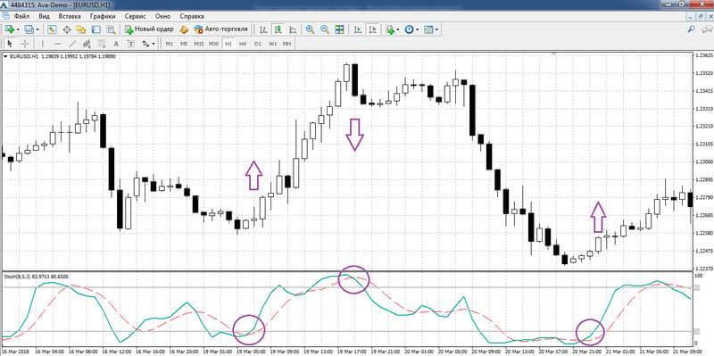Click the Авто-торговля button

click(x=220, y=29)
